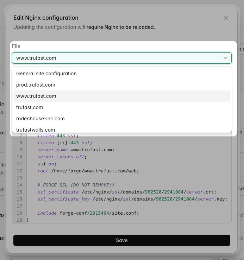Save the Nginx configuration

(122, 240)
